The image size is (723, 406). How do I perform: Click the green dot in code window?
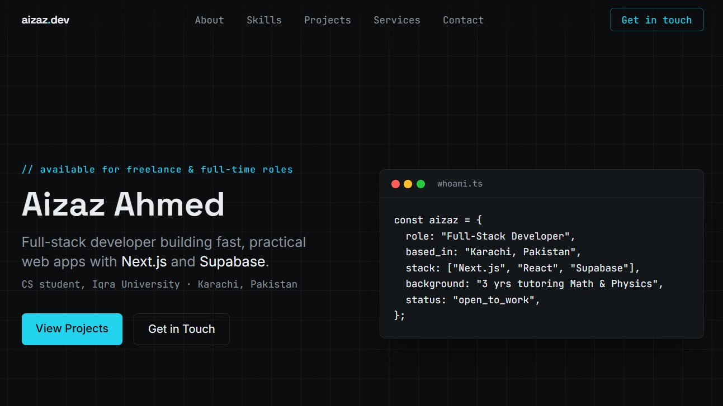point(420,184)
